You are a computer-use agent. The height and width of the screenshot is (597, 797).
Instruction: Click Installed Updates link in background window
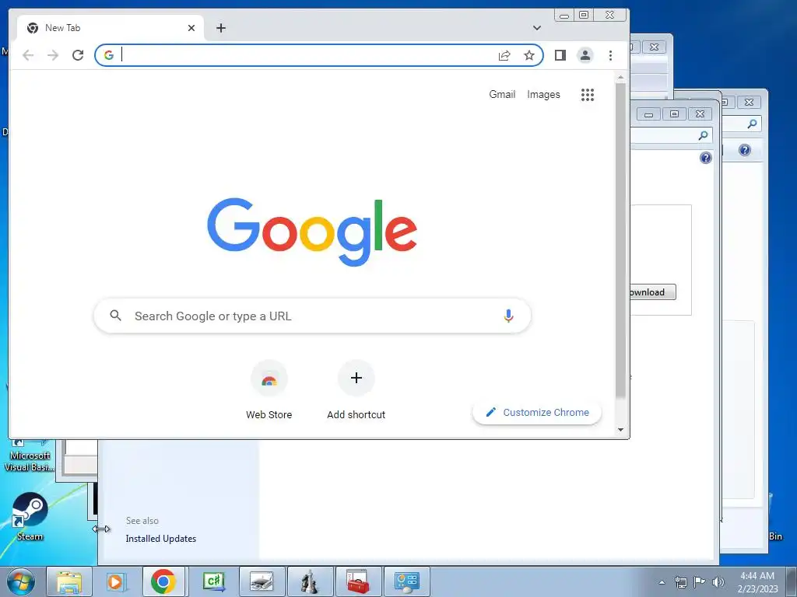(x=160, y=539)
